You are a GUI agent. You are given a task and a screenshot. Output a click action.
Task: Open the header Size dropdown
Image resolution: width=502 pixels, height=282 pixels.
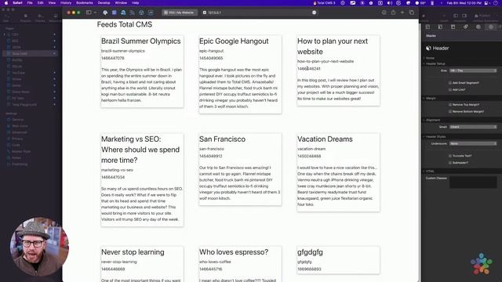pyautogui.click(x=473, y=70)
